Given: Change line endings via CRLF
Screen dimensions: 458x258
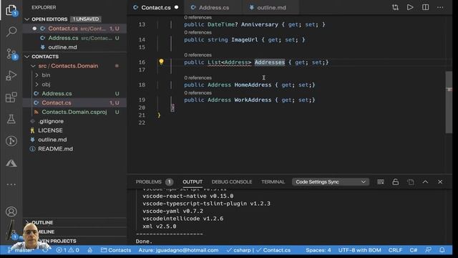Looking at the screenshot, I should (395, 250).
